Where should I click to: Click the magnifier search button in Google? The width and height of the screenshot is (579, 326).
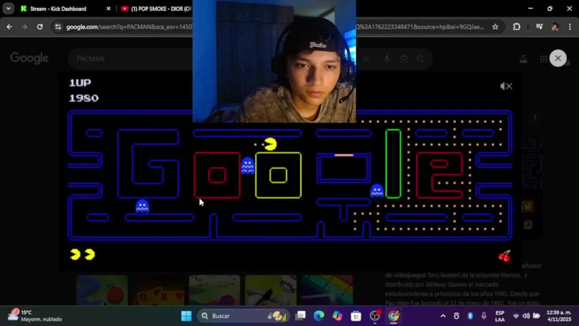pyautogui.click(x=420, y=59)
